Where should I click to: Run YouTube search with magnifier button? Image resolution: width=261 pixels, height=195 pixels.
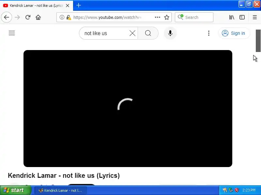[148, 33]
